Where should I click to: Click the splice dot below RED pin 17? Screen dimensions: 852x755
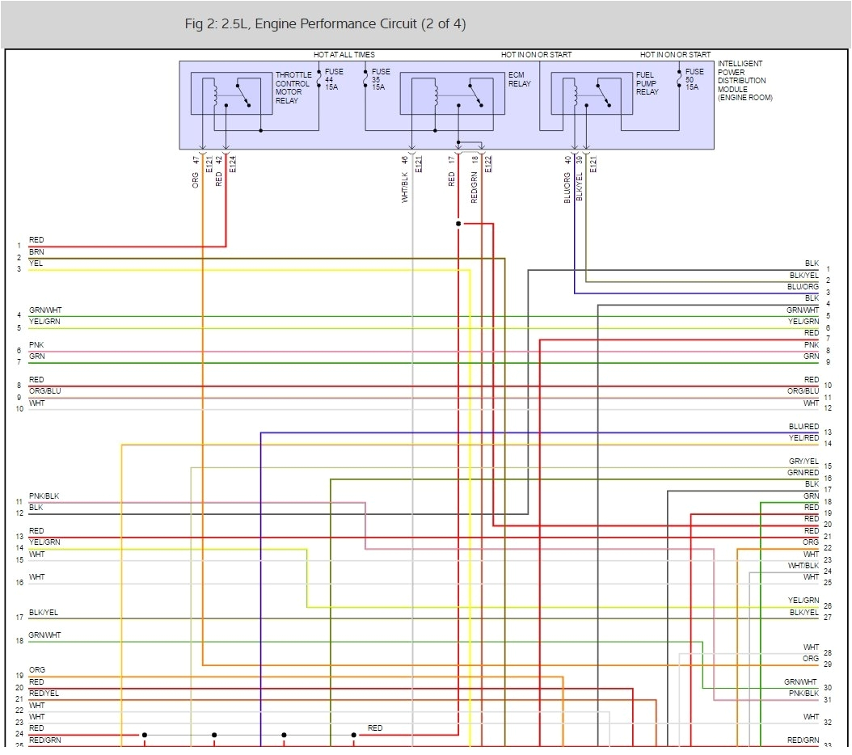click(458, 223)
